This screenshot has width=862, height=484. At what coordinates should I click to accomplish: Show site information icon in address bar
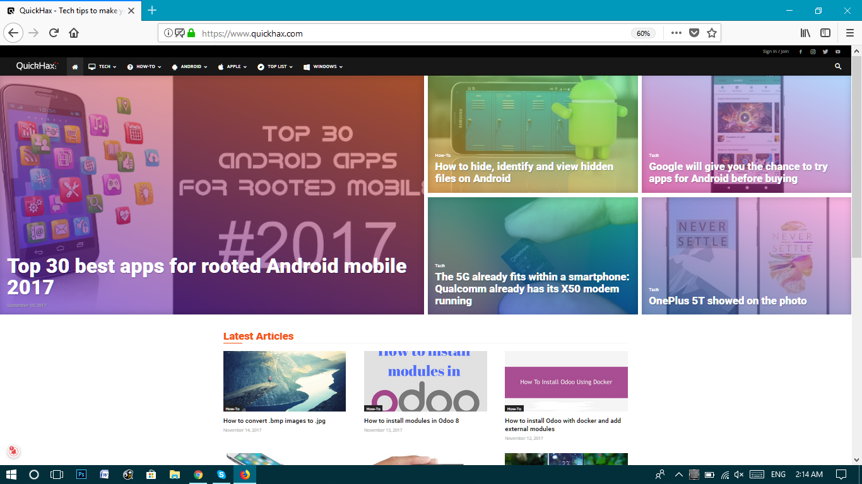[x=168, y=33]
